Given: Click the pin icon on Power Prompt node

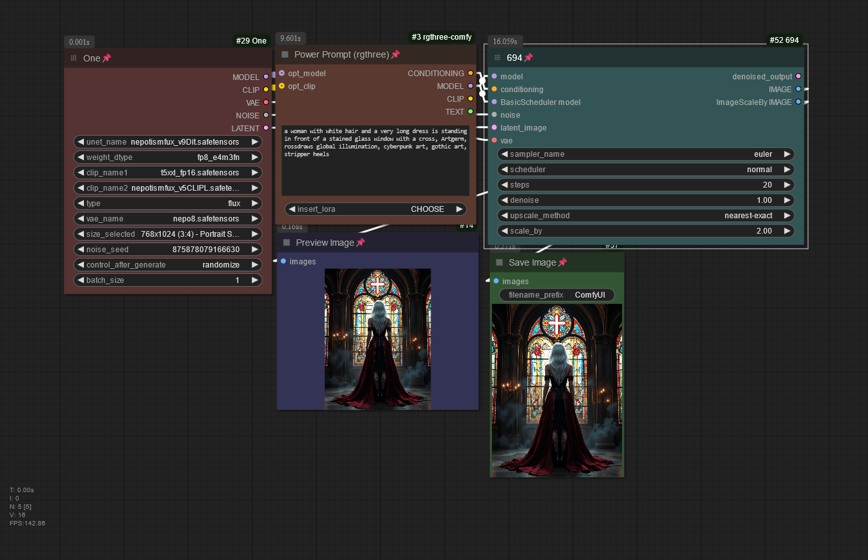Looking at the screenshot, I should (x=395, y=54).
